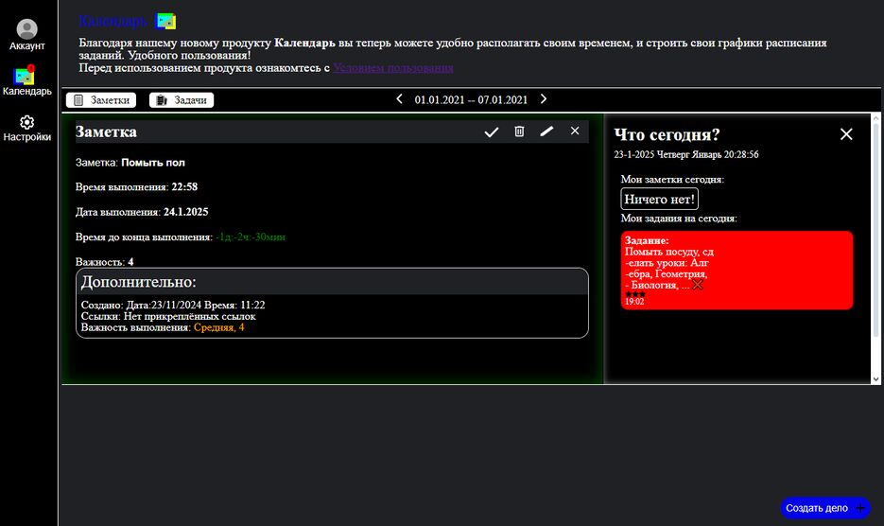This screenshot has width=884, height=526.
Task: Close the Заметка panel
Action: (x=575, y=131)
